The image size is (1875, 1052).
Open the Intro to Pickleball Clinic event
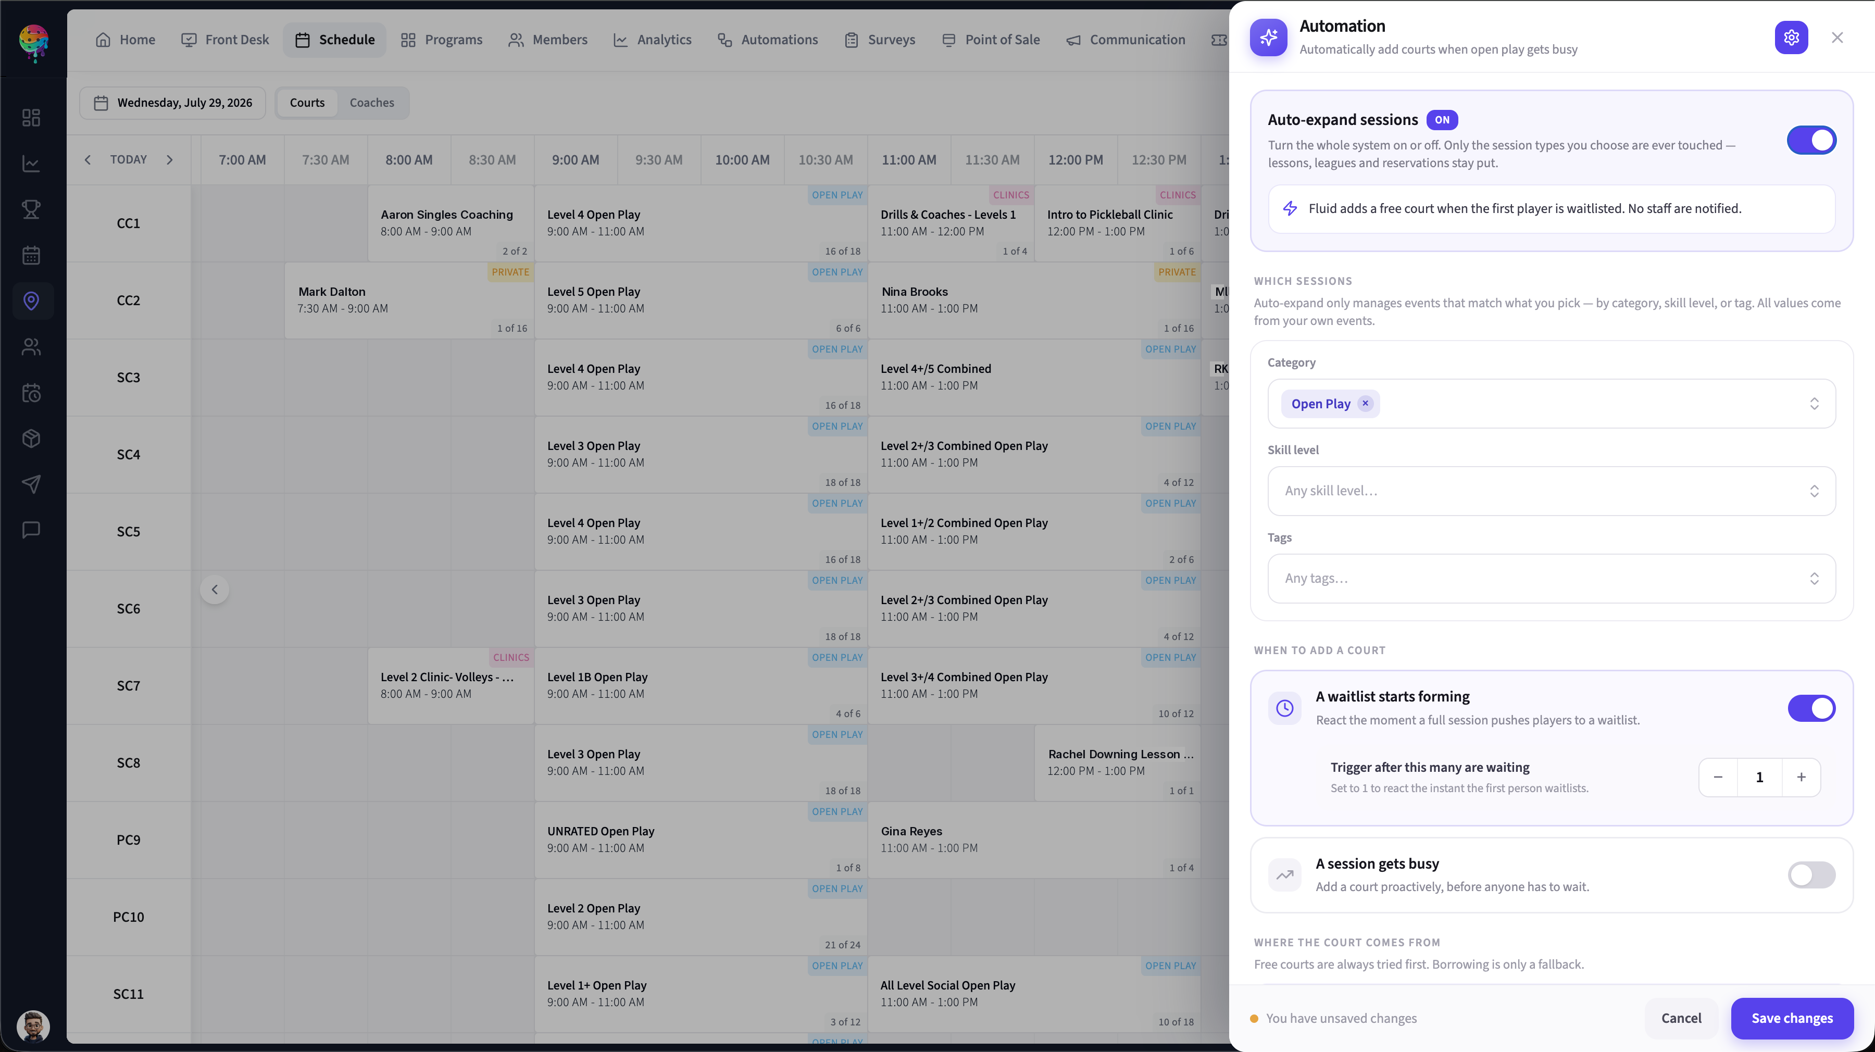(x=1117, y=223)
